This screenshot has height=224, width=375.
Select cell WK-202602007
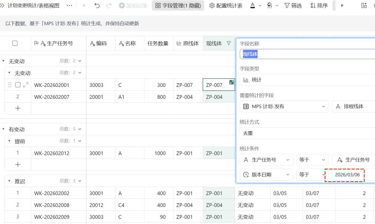[59, 97]
